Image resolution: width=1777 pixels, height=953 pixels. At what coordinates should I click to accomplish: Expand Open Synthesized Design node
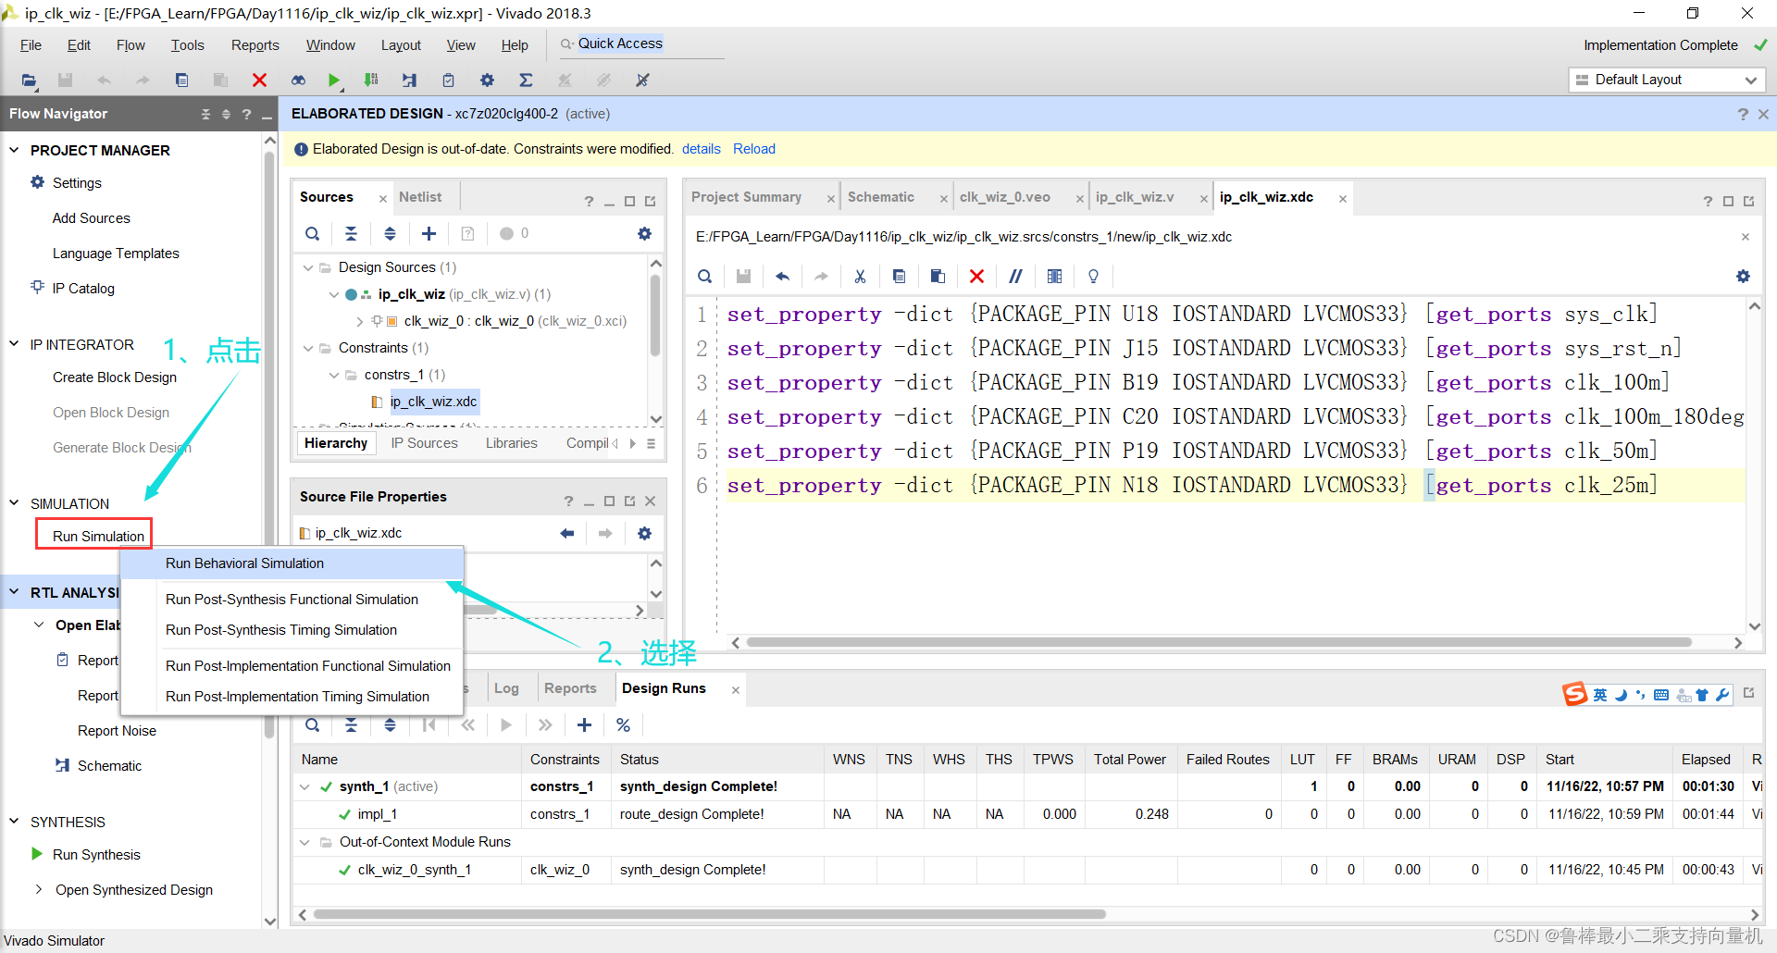[39, 890]
